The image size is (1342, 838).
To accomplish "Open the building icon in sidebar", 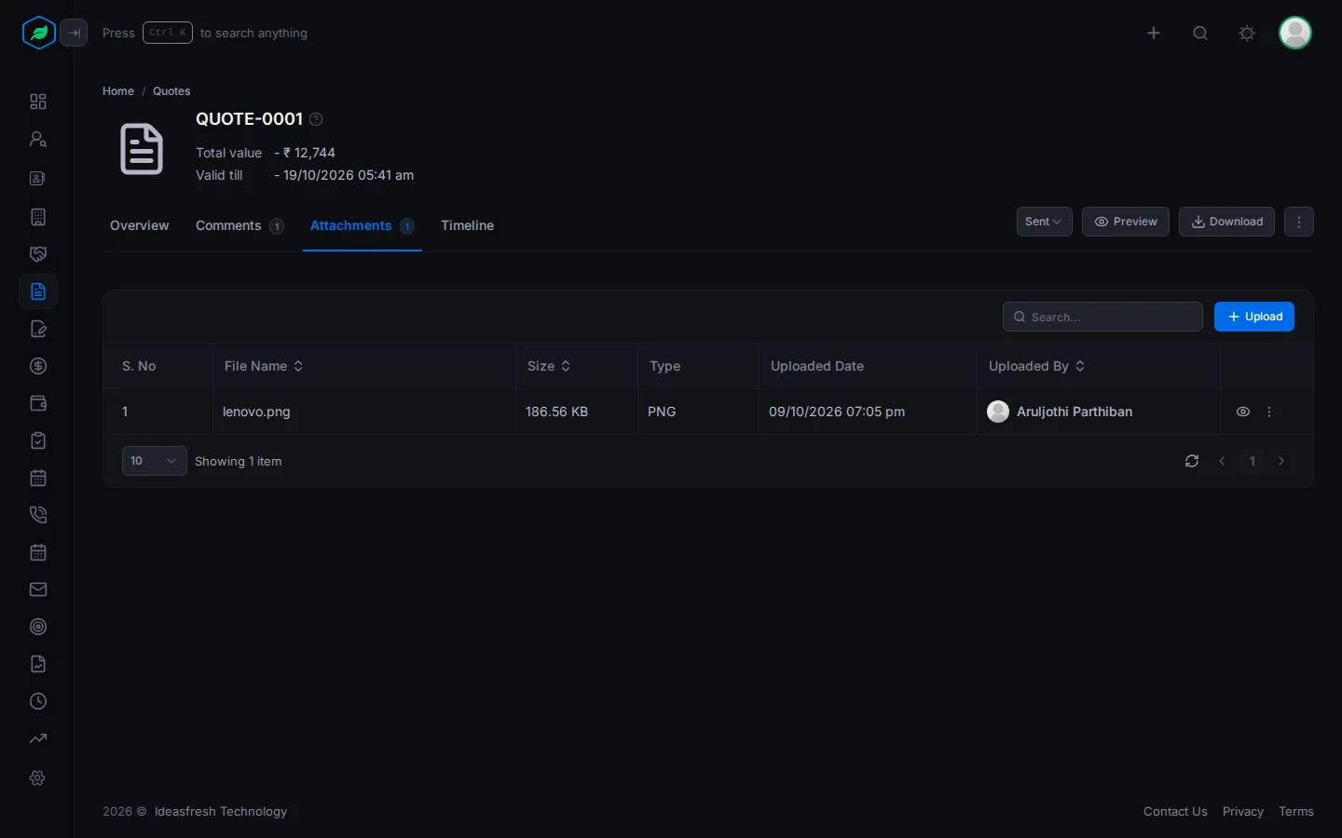I will coord(38,217).
